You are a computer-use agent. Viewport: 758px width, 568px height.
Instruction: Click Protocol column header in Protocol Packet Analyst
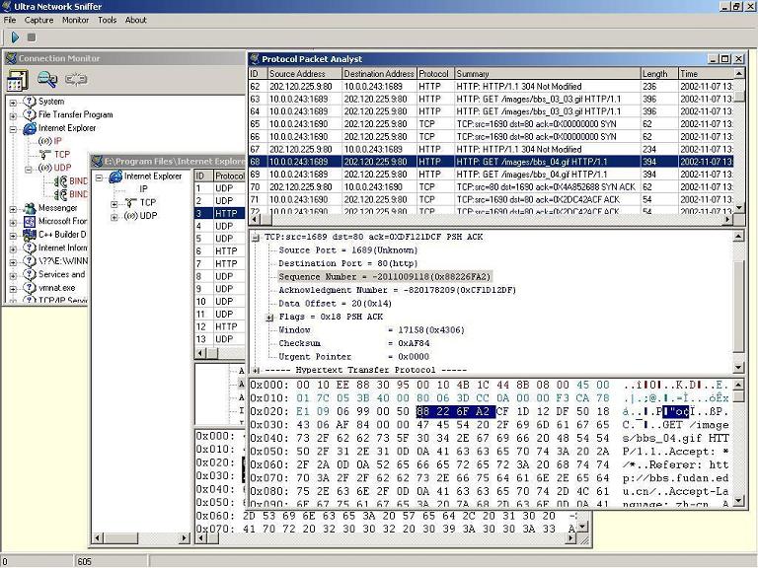(x=435, y=73)
